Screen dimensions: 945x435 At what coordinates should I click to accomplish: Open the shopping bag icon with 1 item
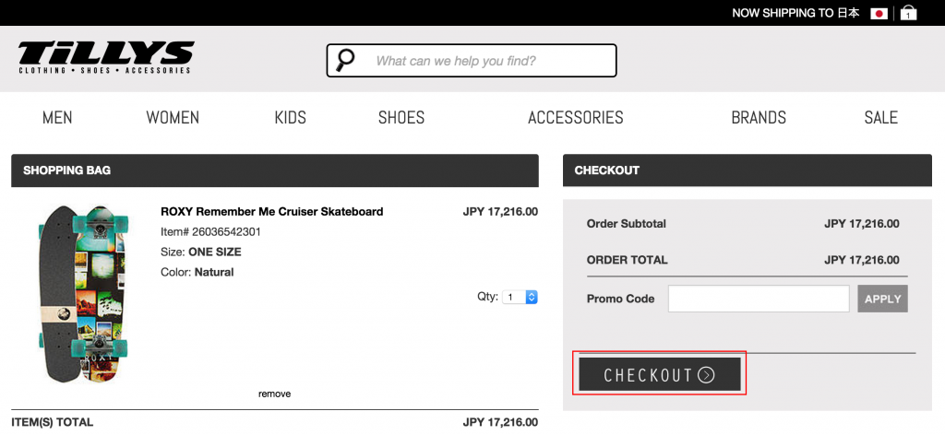(x=908, y=13)
